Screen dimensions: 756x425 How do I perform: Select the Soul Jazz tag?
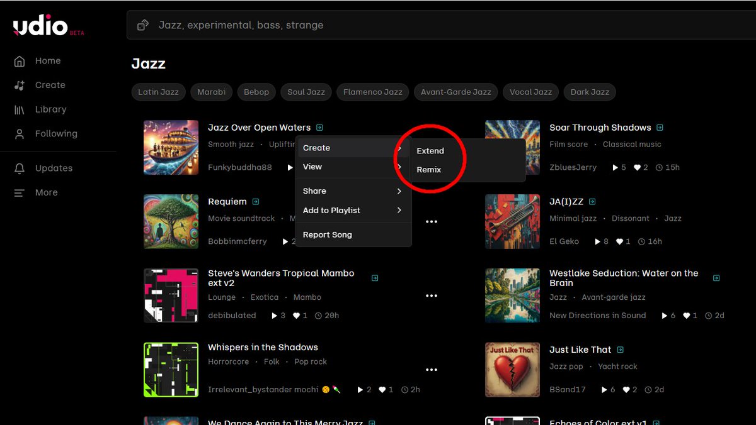(x=306, y=92)
